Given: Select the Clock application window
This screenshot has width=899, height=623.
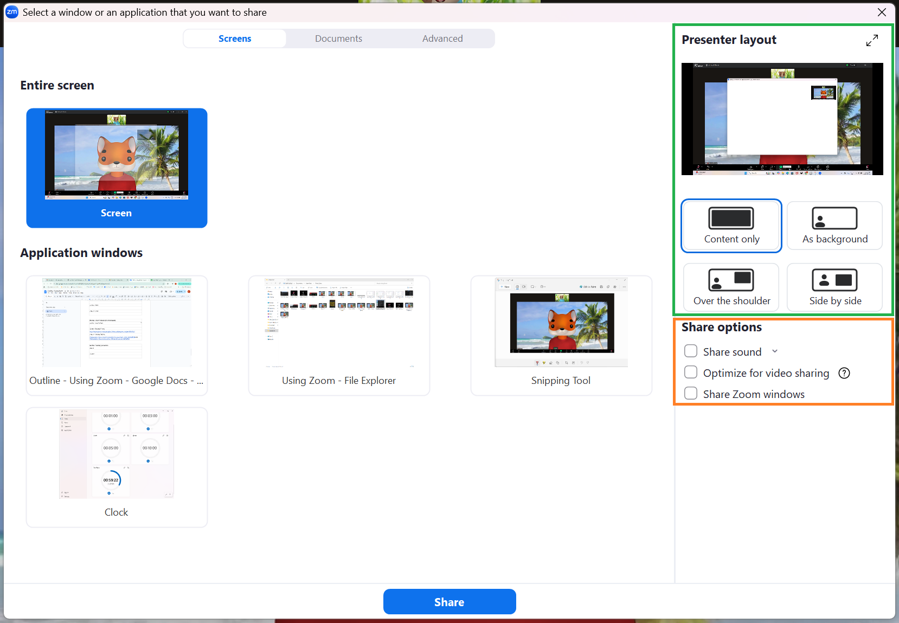Looking at the screenshot, I should click(x=117, y=467).
